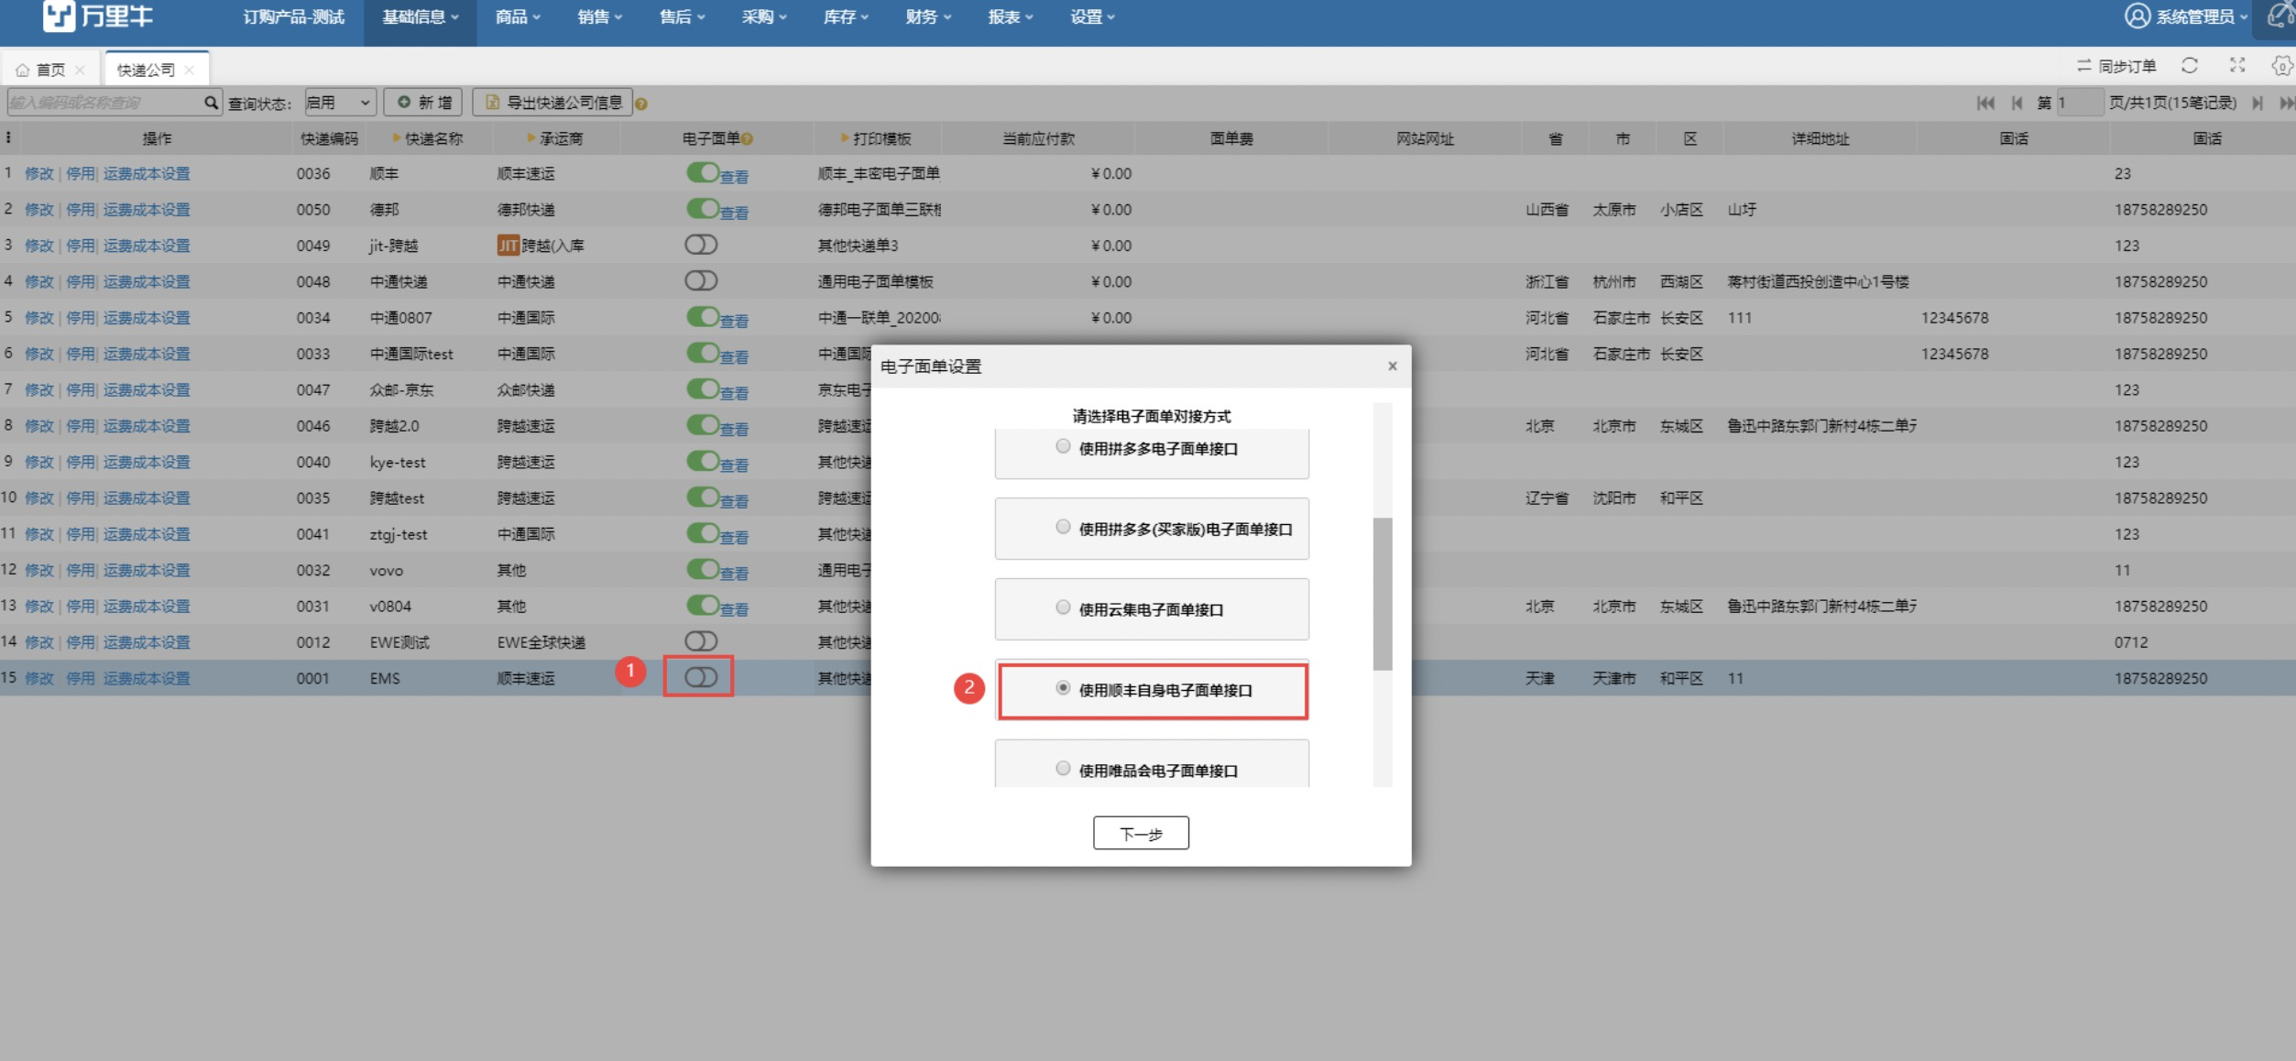The width and height of the screenshot is (2296, 1061).
Task: Click the search magnifier icon
Action: [211, 102]
